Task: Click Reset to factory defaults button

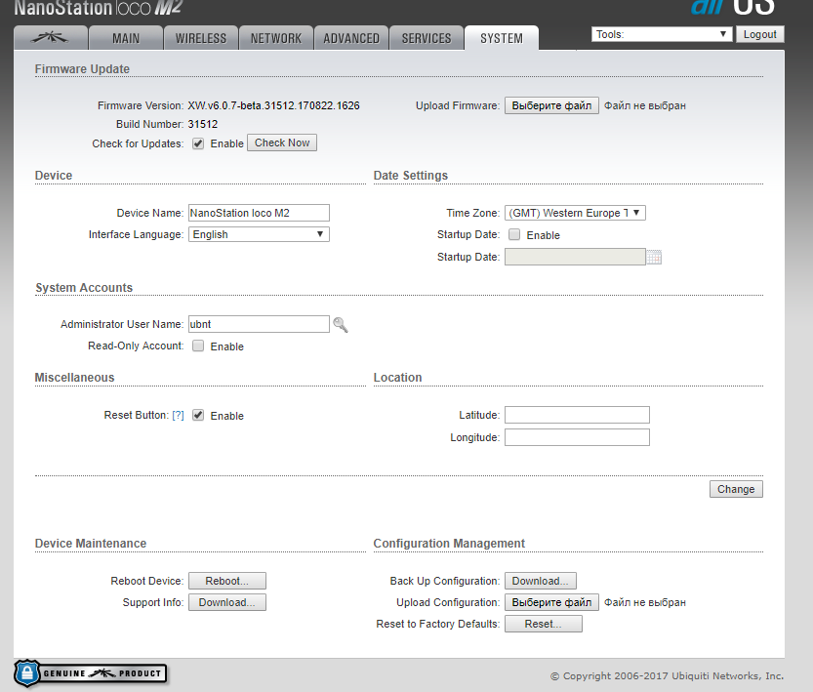Action: click(x=544, y=624)
